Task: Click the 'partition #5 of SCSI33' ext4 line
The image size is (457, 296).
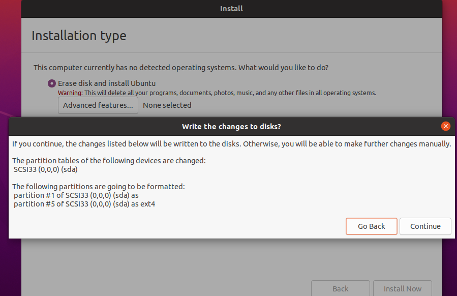Action: pos(84,204)
